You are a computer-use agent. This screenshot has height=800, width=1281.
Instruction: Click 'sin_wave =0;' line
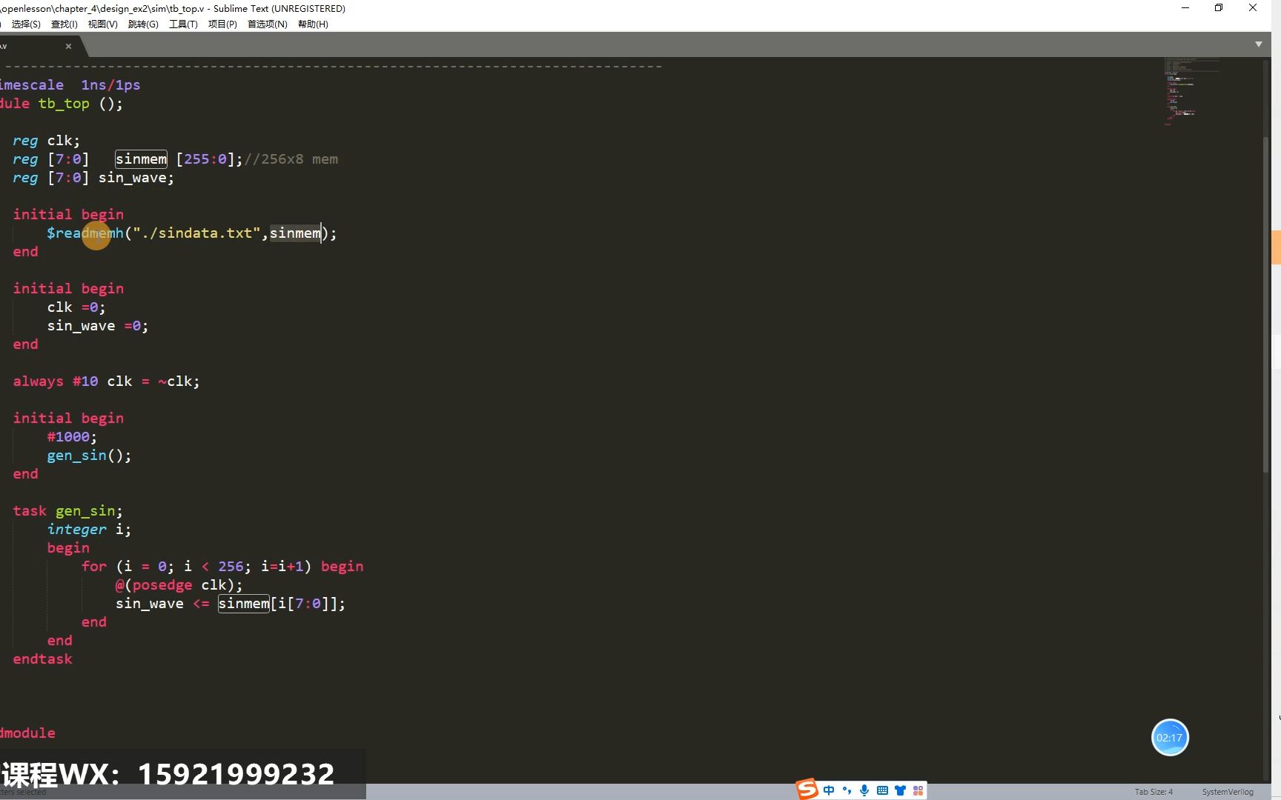click(98, 326)
